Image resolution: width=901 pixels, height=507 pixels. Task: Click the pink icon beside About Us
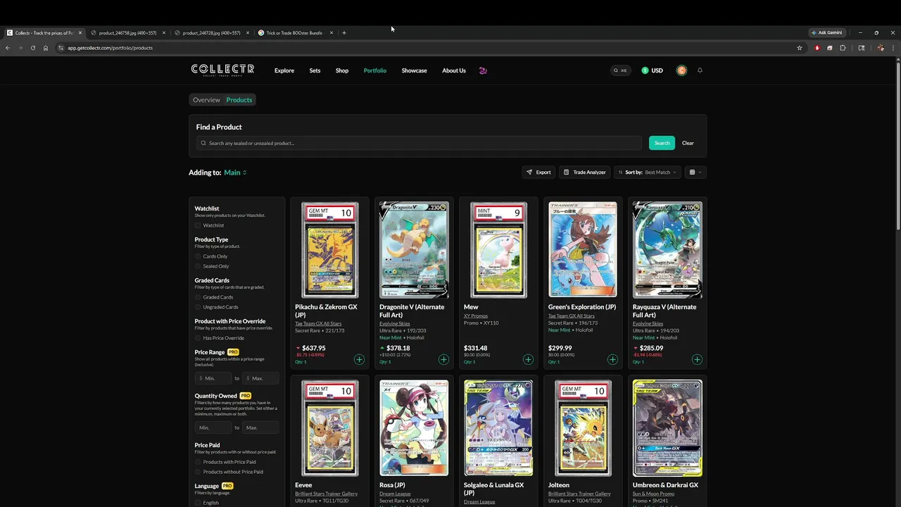(483, 70)
